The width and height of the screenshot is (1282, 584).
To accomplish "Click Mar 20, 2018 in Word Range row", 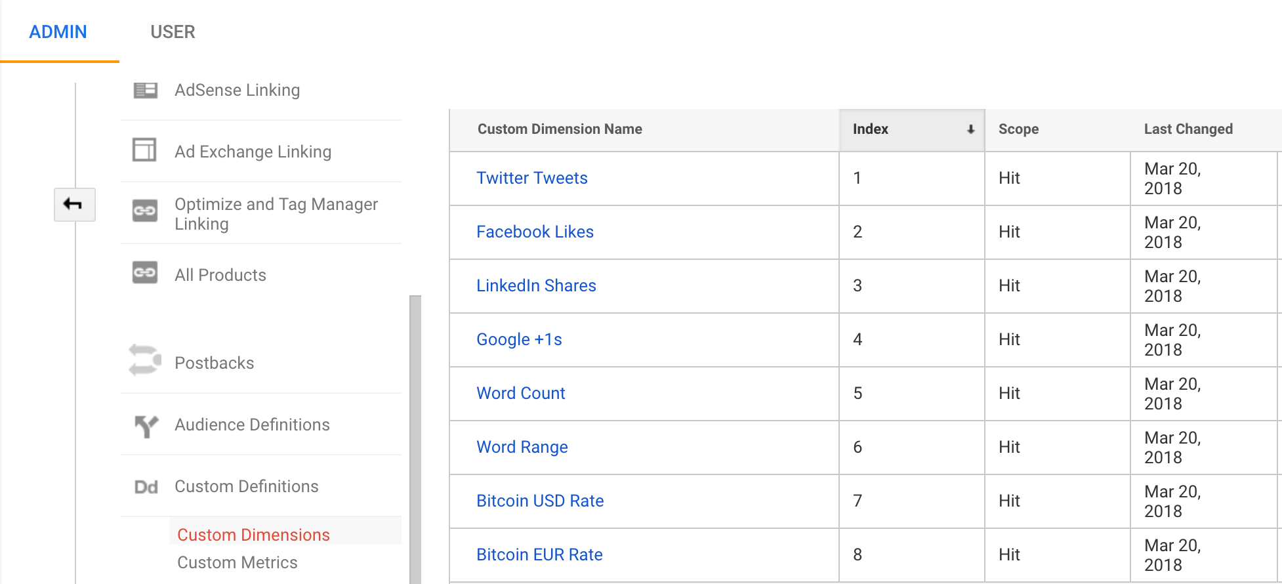I will coord(1172,448).
